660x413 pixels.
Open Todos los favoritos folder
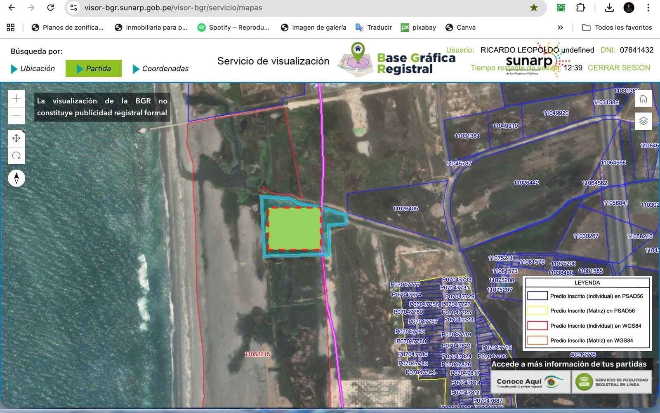617,28
